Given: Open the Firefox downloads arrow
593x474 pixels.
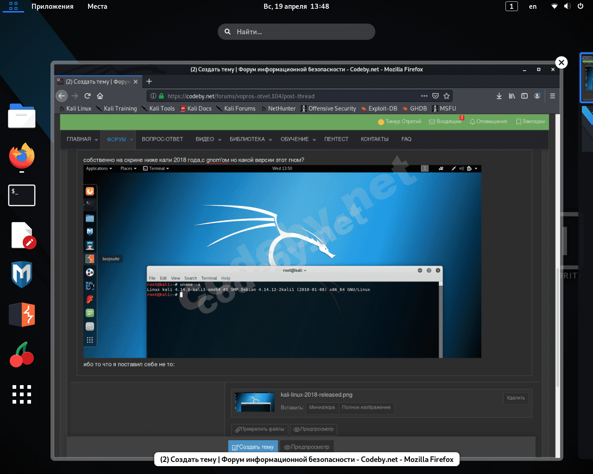Looking at the screenshot, I should pos(499,96).
